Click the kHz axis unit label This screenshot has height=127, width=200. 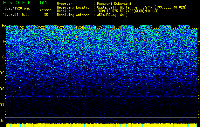pyautogui.click(x=3, y=26)
